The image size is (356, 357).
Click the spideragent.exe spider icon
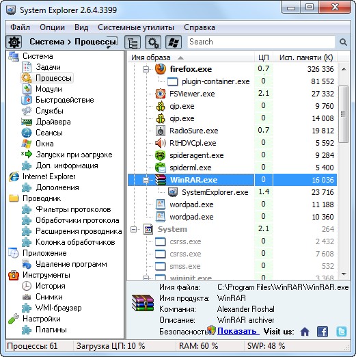pos(161,155)
